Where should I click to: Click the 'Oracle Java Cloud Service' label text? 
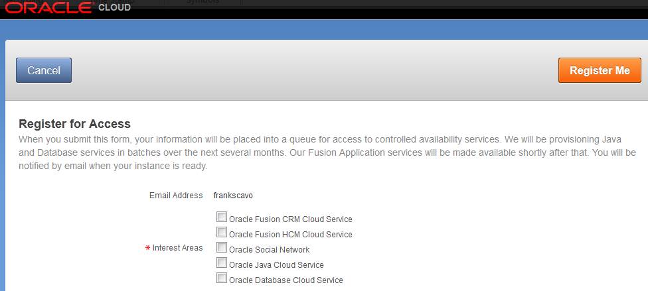[276, 265]
